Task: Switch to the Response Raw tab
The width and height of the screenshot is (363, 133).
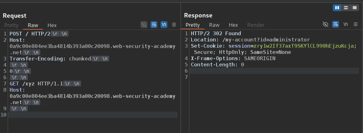Action: pyautogui.click(x=214, y=25)
